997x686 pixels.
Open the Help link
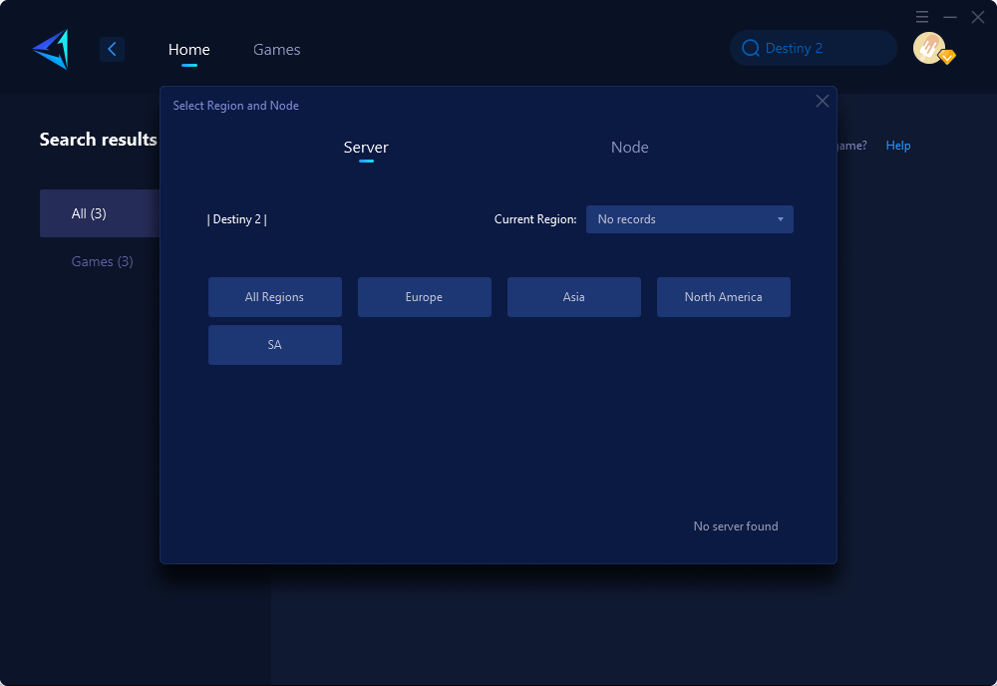coord(898,146)
